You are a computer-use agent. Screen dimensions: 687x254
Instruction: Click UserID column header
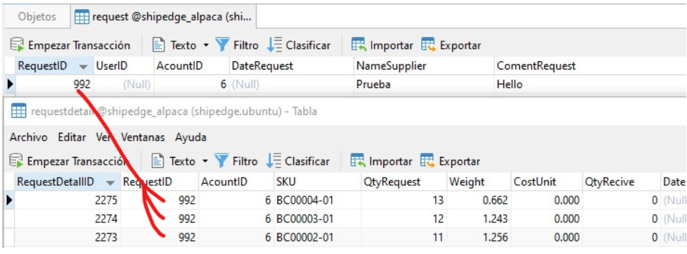pos(123,66)
